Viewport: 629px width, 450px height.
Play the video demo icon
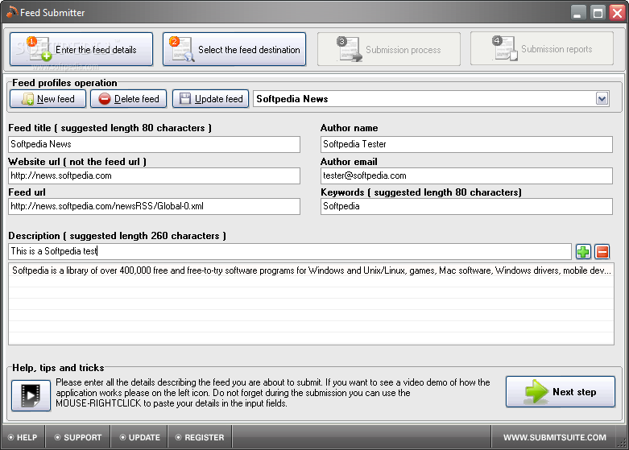click(31, 395)
